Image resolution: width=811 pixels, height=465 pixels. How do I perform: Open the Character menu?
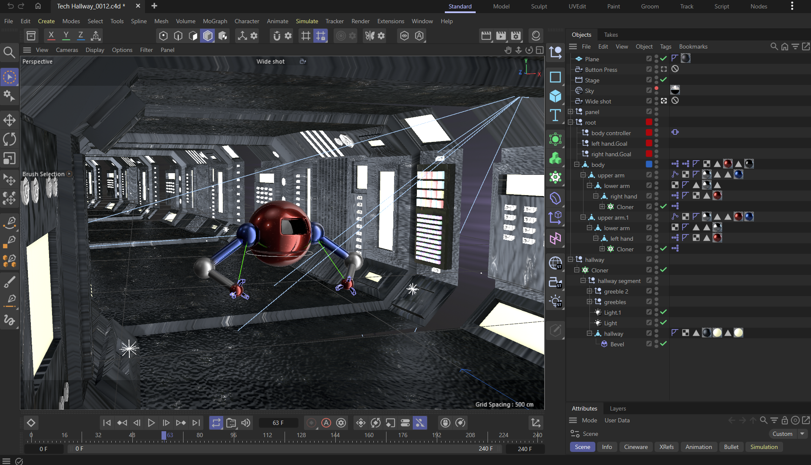click(247, 21)
